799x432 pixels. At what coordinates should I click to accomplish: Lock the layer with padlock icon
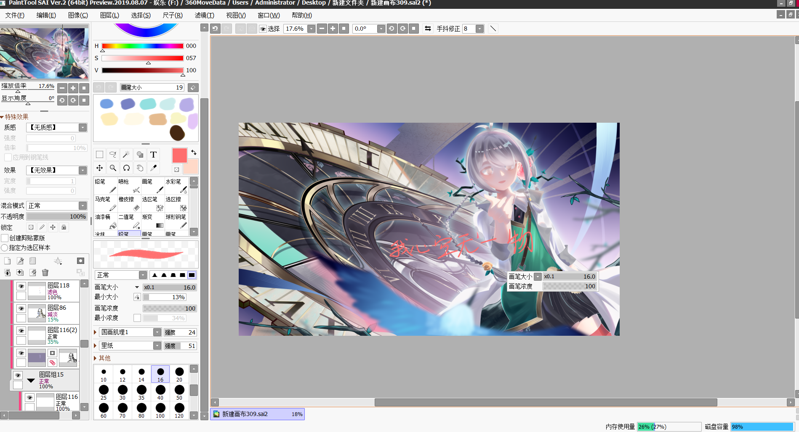(64, 227)
